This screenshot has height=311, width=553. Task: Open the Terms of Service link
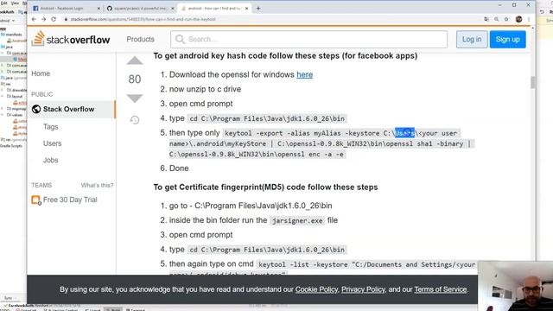pos(440,289)
